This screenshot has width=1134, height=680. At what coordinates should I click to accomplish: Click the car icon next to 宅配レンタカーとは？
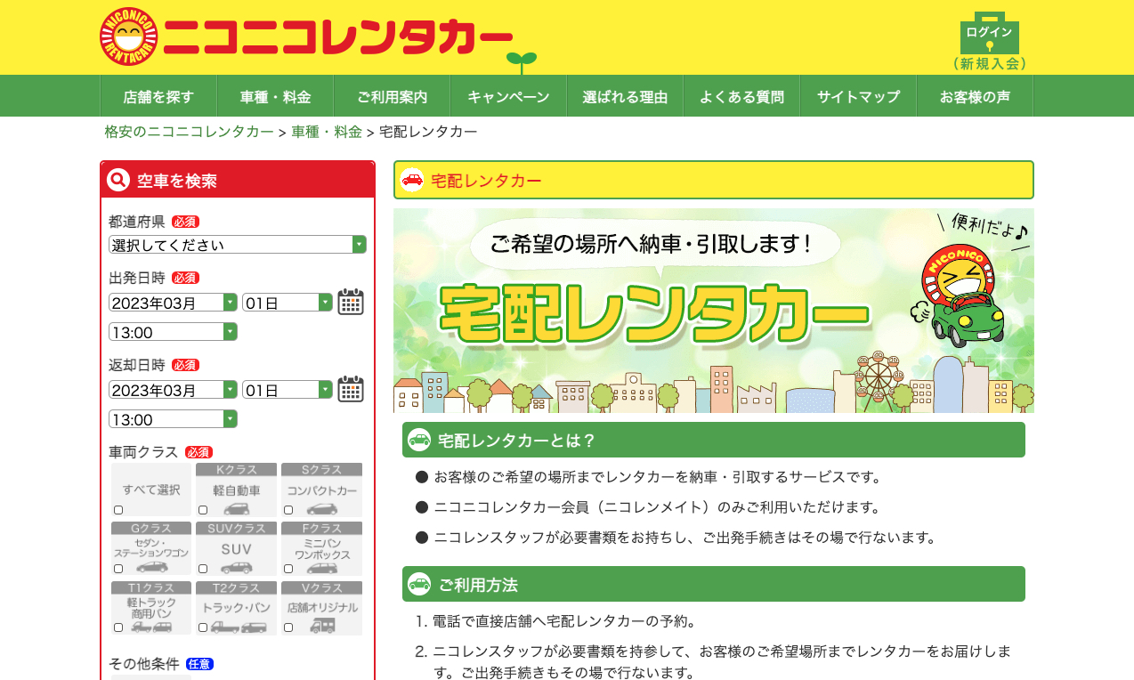pos(419,440)
